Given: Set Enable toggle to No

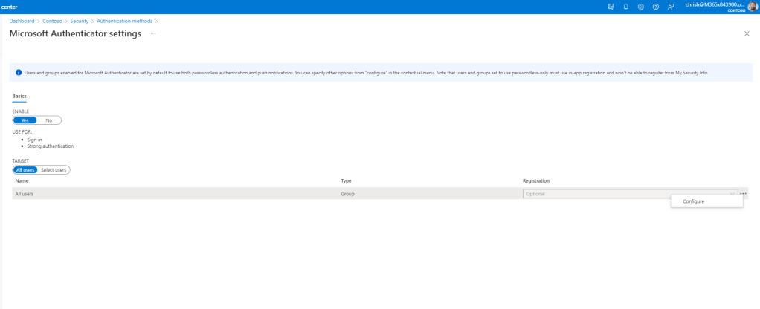Looking at the screenshot, I should click(49, 120).
